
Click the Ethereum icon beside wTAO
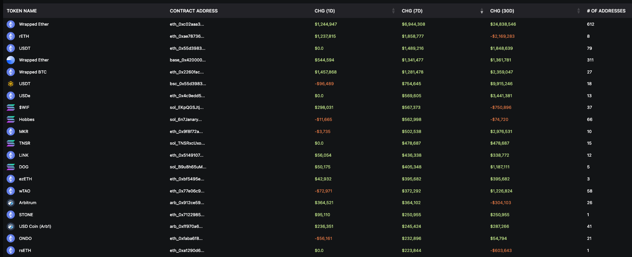pos(11,191)
